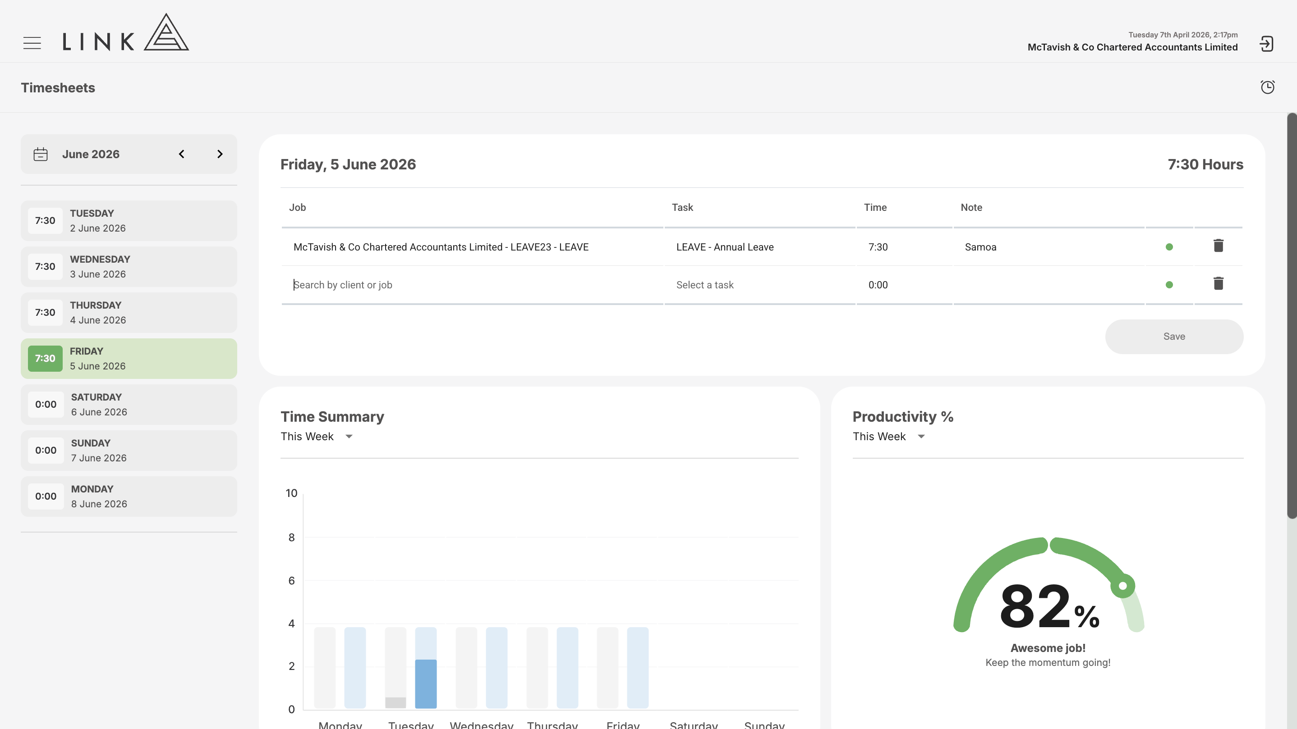The image size is (1297, 729).
Task: Click the logout icon in header
Action: (1266, 44)
